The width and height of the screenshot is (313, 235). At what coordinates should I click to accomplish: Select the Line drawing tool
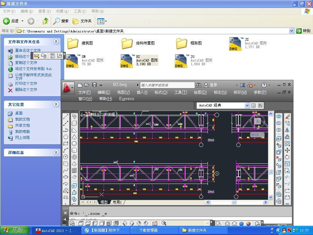(66, 117)
